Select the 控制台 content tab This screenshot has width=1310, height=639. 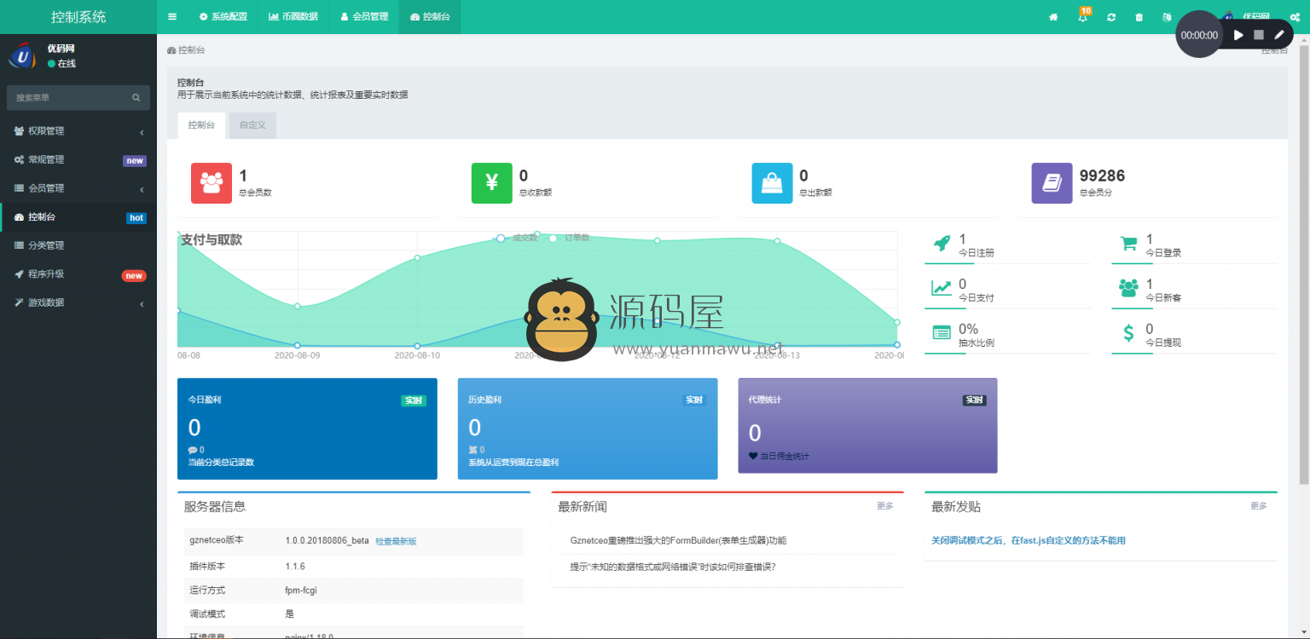click(201, 125)
